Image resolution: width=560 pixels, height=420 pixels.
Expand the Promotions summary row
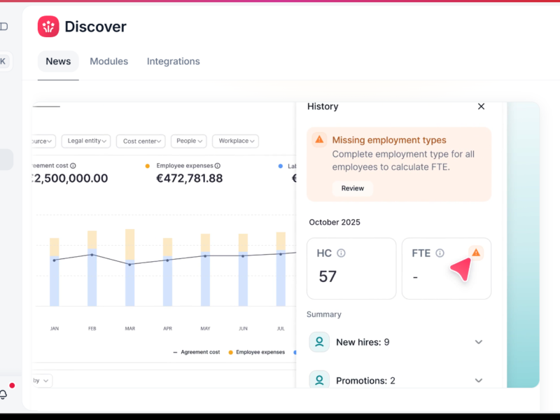pyautogui.click(x=479, y=380)
